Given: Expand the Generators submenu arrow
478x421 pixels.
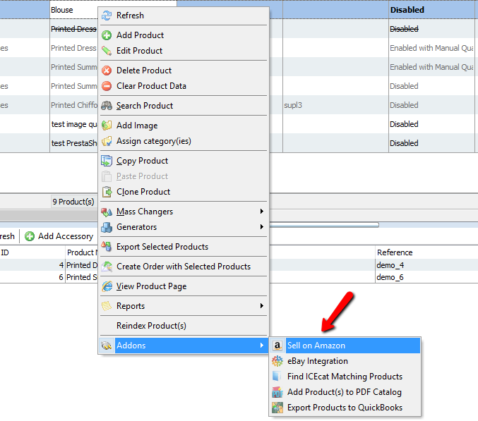Looking at the screenshot, I should tap(261, 227).
